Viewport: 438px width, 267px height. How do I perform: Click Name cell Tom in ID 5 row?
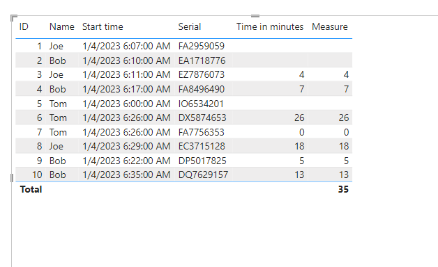coord(58,104)
